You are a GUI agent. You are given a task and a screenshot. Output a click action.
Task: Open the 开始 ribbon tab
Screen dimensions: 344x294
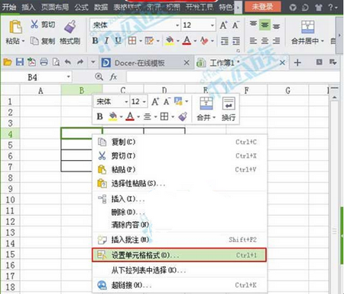(9, 7)
